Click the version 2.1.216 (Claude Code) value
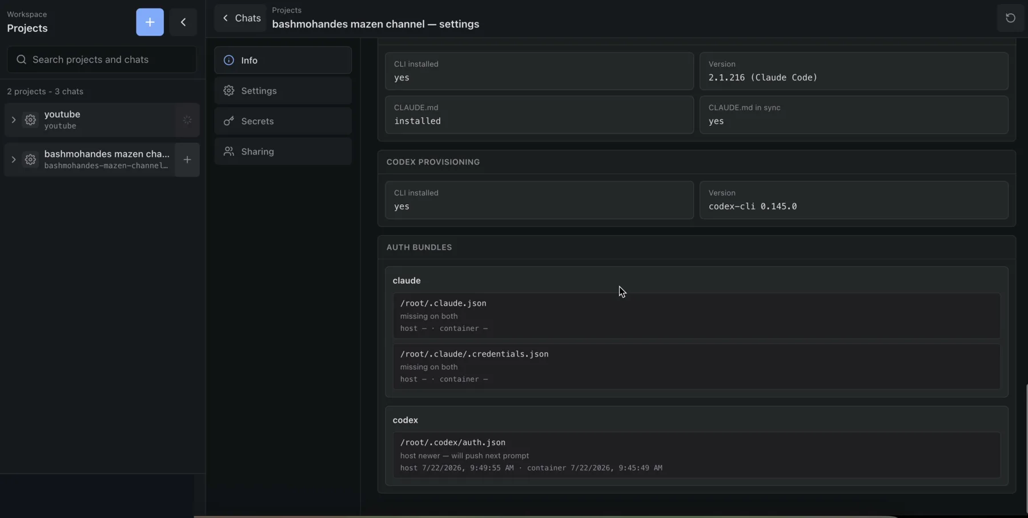This screenshot has width=1028, height=518. coord(762,78)
